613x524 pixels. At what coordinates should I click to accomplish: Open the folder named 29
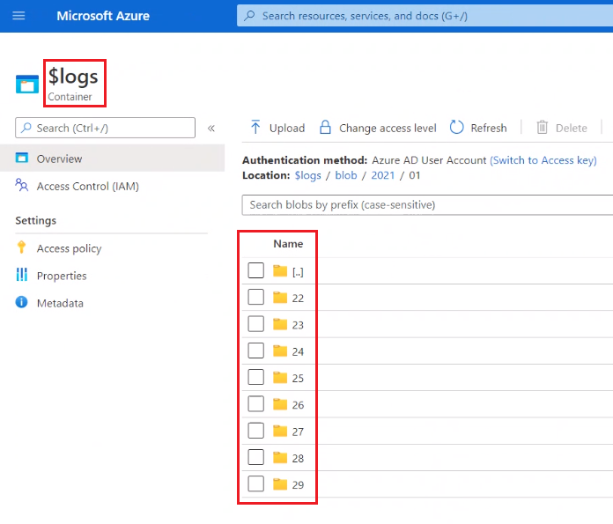pos(298,485)
